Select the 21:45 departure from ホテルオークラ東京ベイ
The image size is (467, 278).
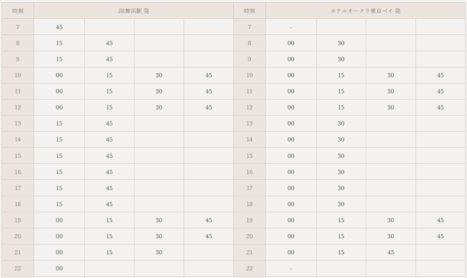coord(391,252)
